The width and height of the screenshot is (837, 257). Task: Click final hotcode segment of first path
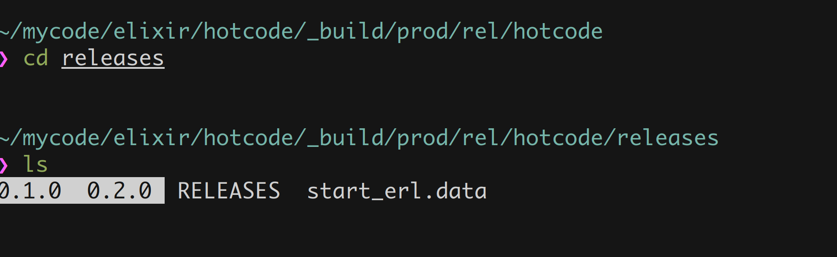(558, 32)
